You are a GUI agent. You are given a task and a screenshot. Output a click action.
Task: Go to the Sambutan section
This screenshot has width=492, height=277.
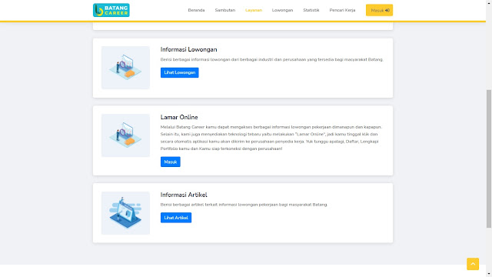point(225,10)
